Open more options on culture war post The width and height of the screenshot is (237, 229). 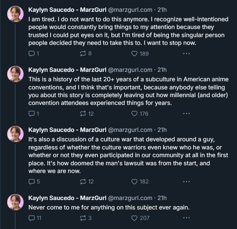[x=186, y=181]
